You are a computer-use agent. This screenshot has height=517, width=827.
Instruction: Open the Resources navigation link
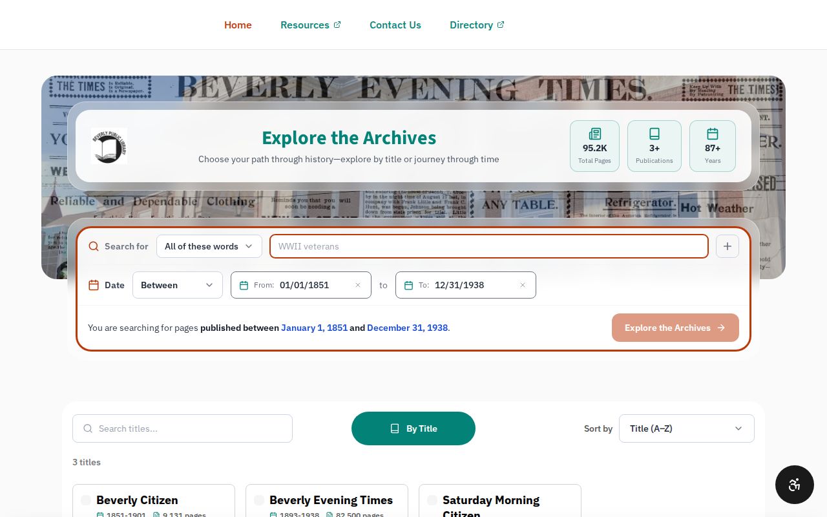coord(310,25)
